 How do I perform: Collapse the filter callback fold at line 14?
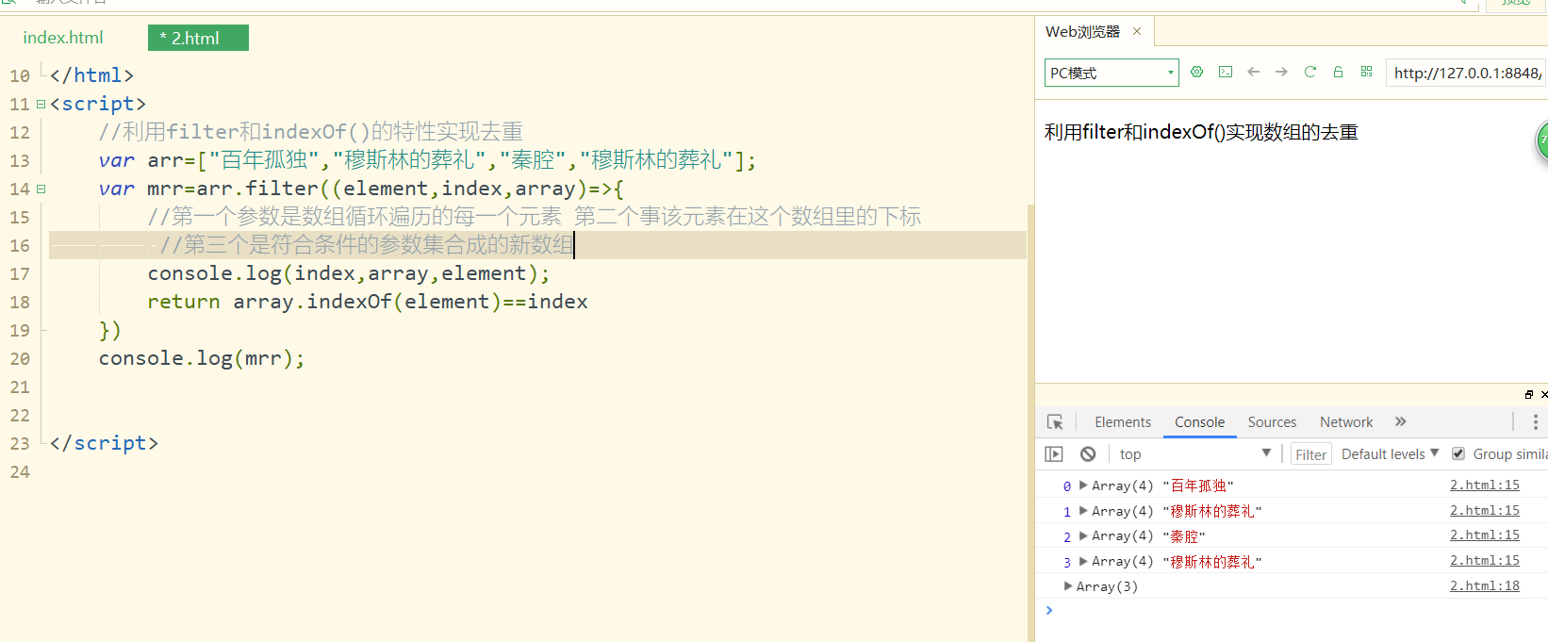point(41,189)
